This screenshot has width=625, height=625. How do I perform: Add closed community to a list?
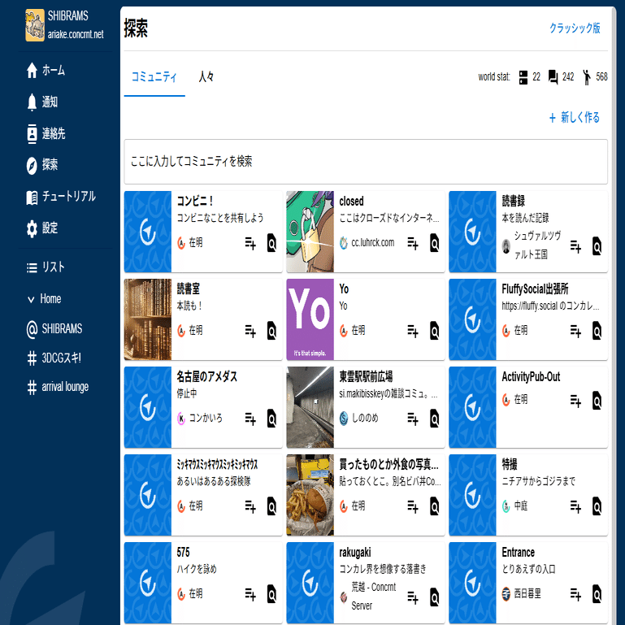(x=413, y=243)
